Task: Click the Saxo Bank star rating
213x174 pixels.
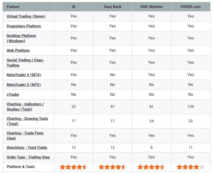Action: [113, 167]
